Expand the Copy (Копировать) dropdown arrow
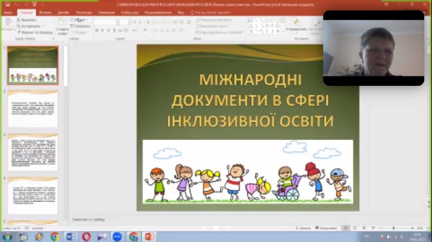Screen dimensions: 432x242 (43, 26)
